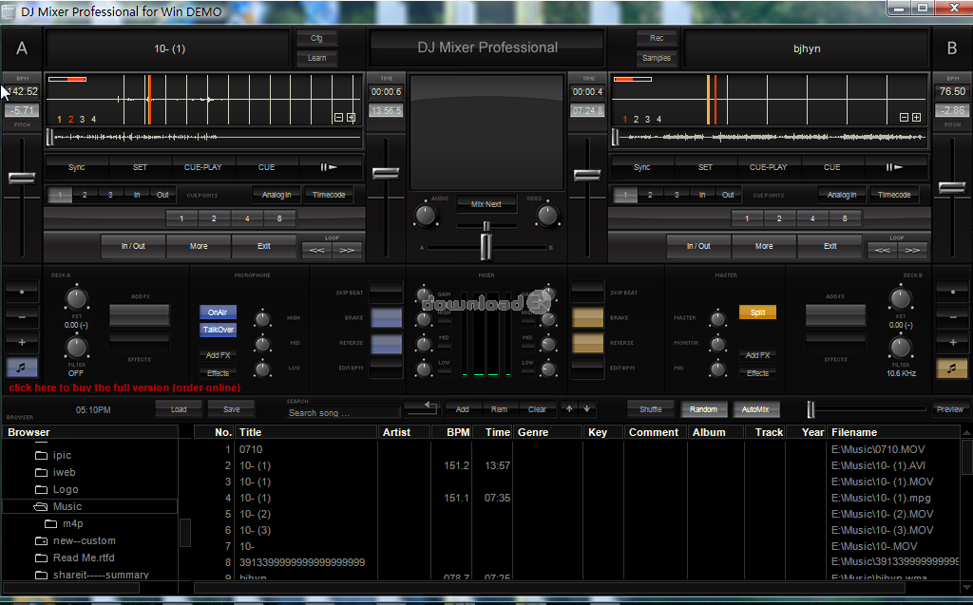
Task: Click deck A loop backward arrows
Action: pos(317,250)
